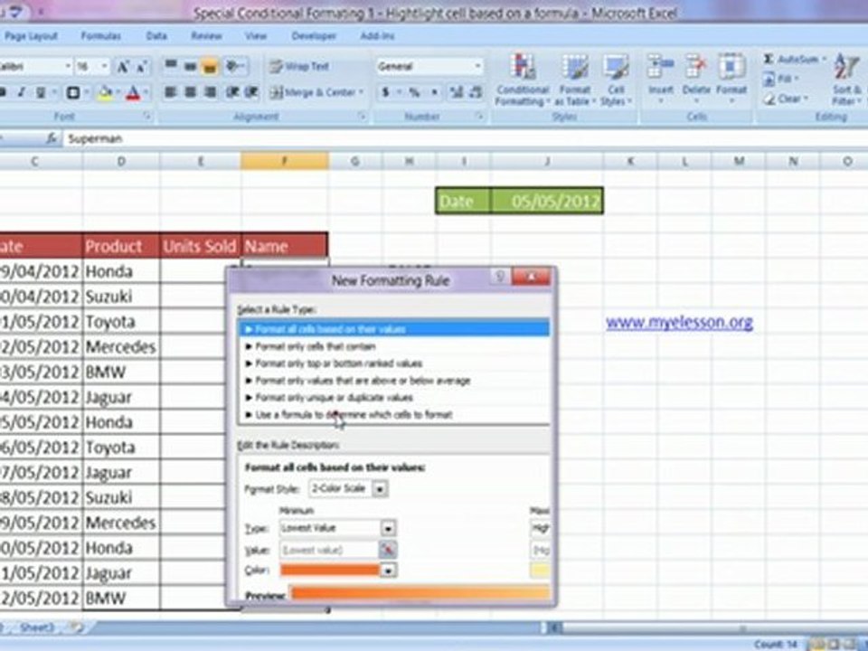Open the Page Layout tab
Screen dimensions: 868x651
click(x=31, y=36)
